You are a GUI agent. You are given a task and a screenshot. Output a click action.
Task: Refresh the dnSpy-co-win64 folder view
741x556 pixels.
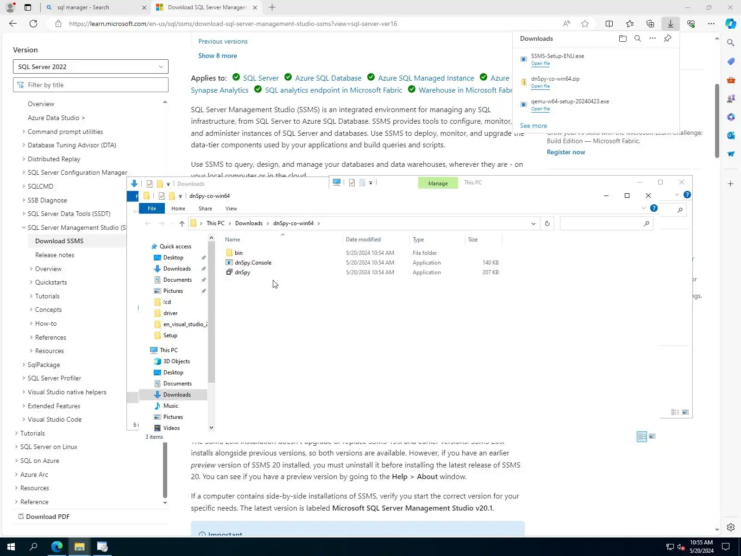(x=547, y=223)
